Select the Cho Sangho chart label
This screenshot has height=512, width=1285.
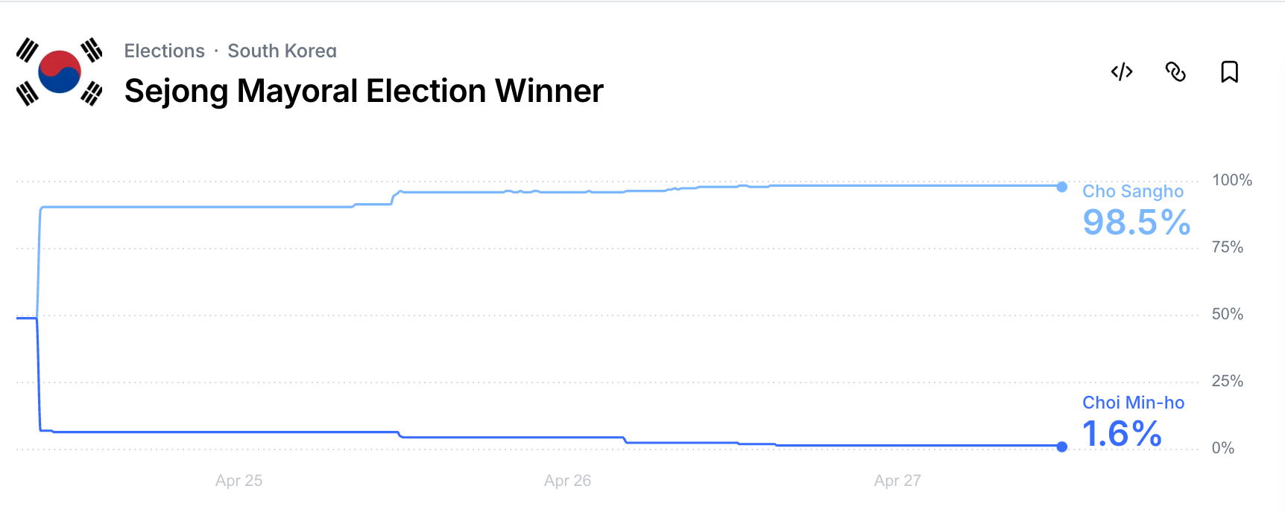[1132, 191]
